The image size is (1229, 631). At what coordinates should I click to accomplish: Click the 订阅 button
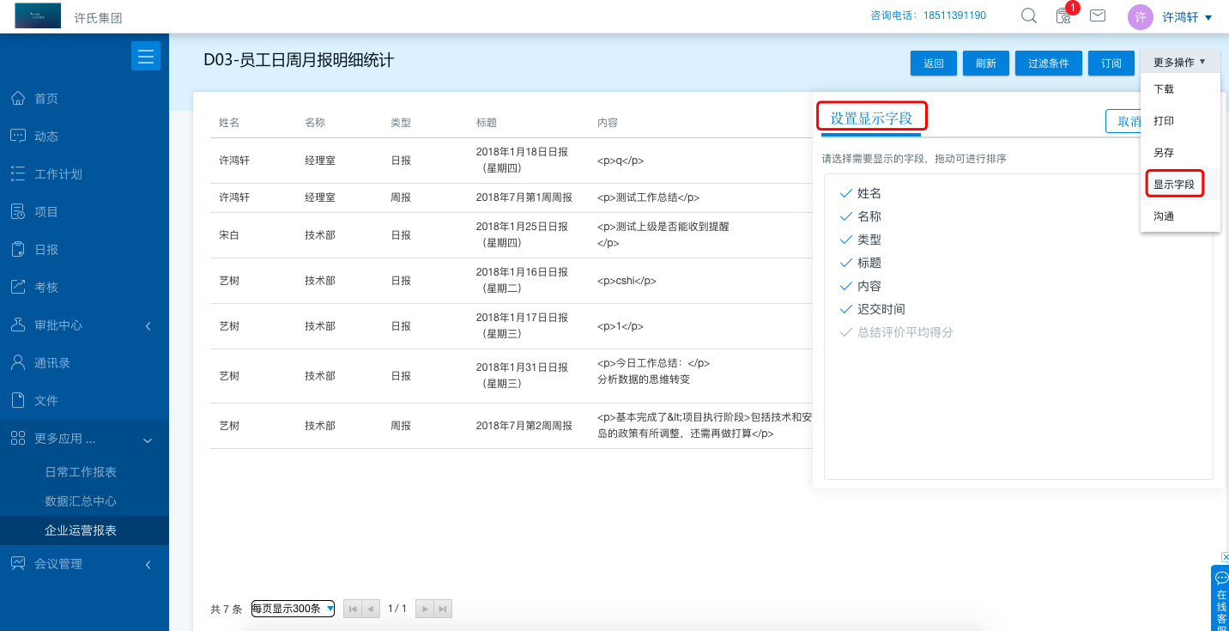click(1111, 63)
